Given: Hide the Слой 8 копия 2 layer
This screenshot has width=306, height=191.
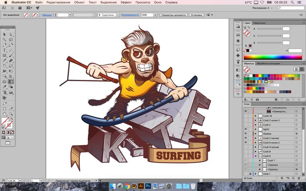Looking at the screenshot, I should click(x=246, y=143).
